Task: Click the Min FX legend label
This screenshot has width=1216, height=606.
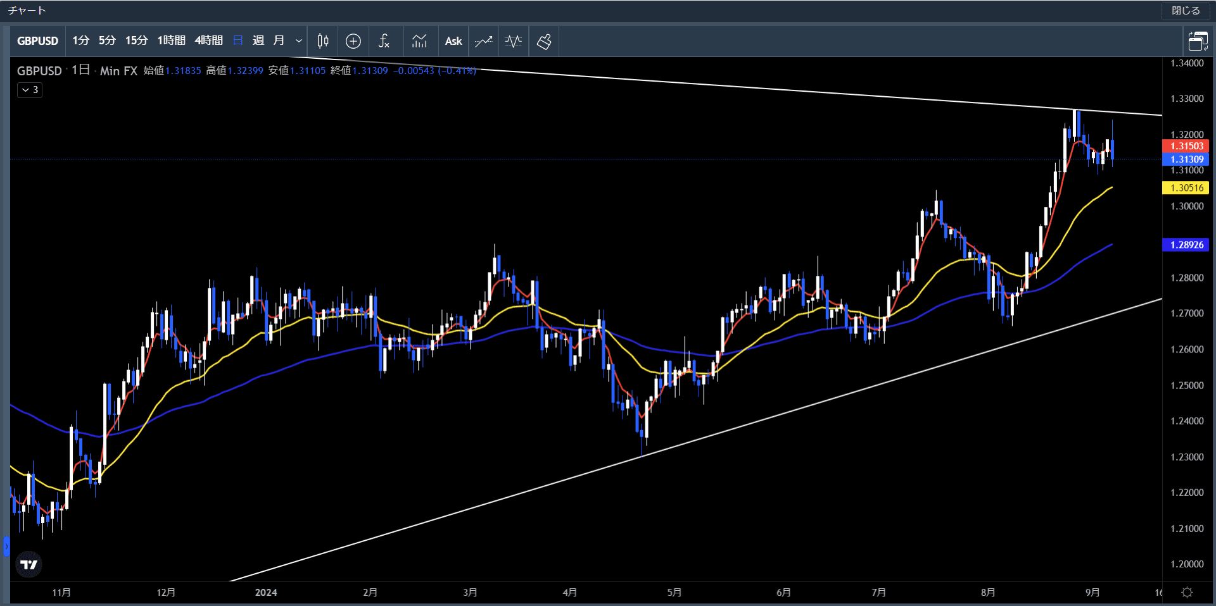Action: coord(118,71)
